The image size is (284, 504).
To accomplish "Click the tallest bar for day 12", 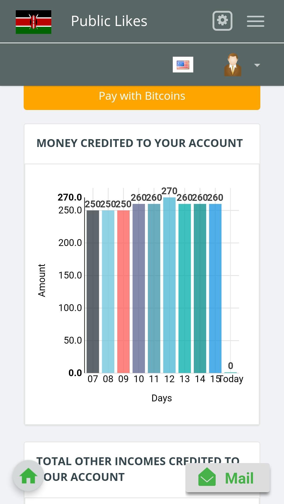I will 169,285.
